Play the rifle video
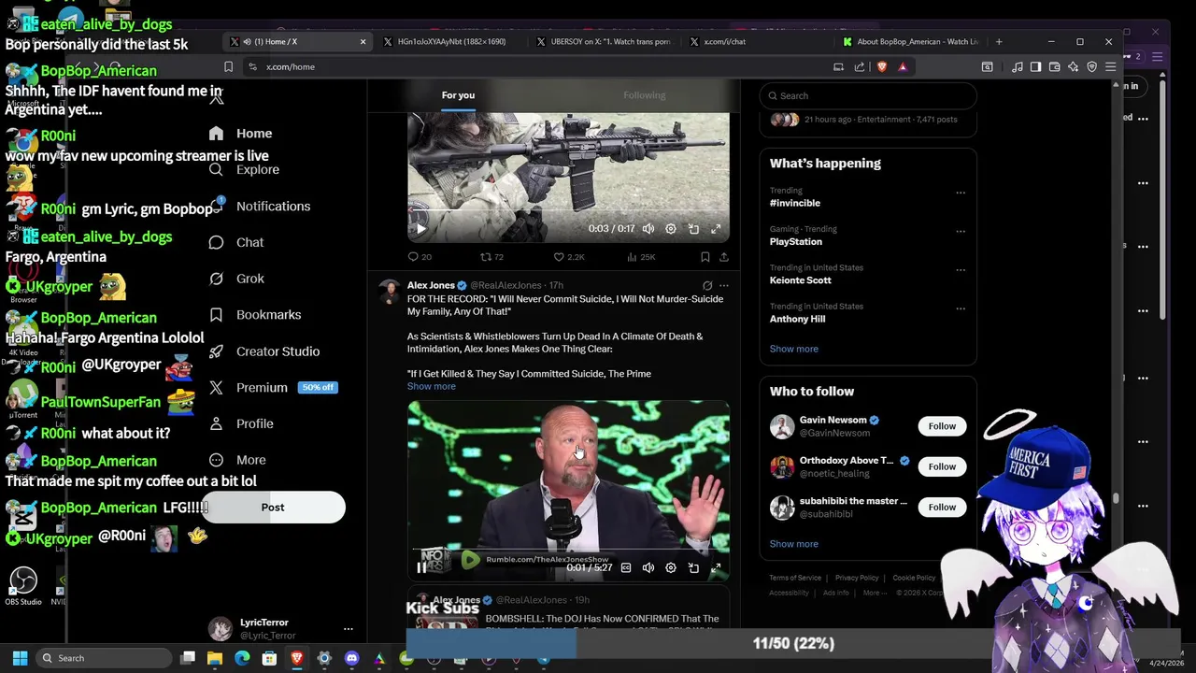The image size is (1196, 673). pyautogui.click(x=420, y=229)
